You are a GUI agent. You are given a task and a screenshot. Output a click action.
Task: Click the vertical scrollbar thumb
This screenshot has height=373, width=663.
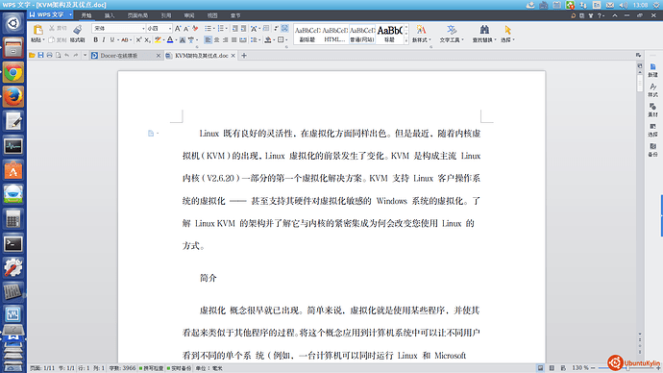[640, 83]
